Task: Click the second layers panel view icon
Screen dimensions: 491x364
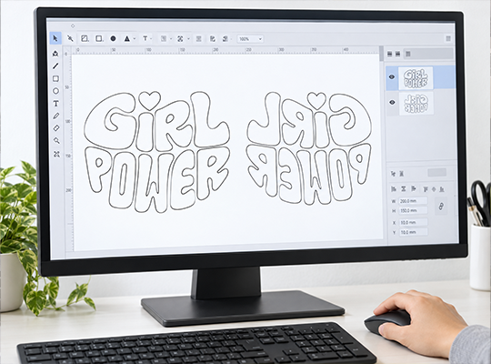Action: (397, 54)
